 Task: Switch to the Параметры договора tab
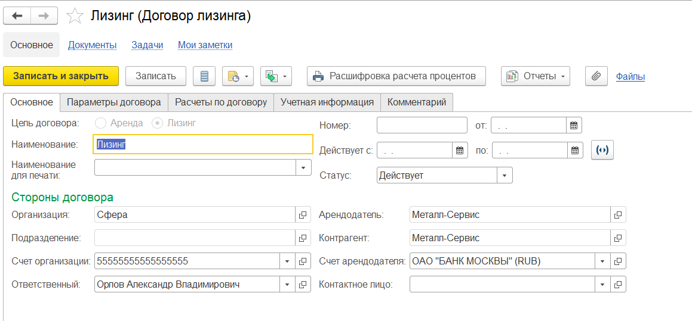(x=113, y=102)
